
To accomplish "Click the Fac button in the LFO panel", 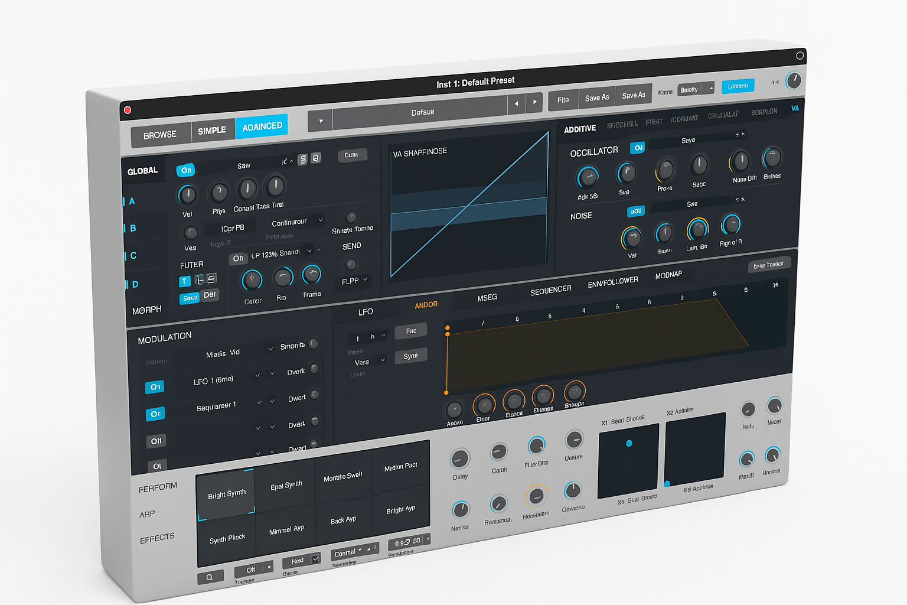I will pyautogui.click(x=411, y=331).
